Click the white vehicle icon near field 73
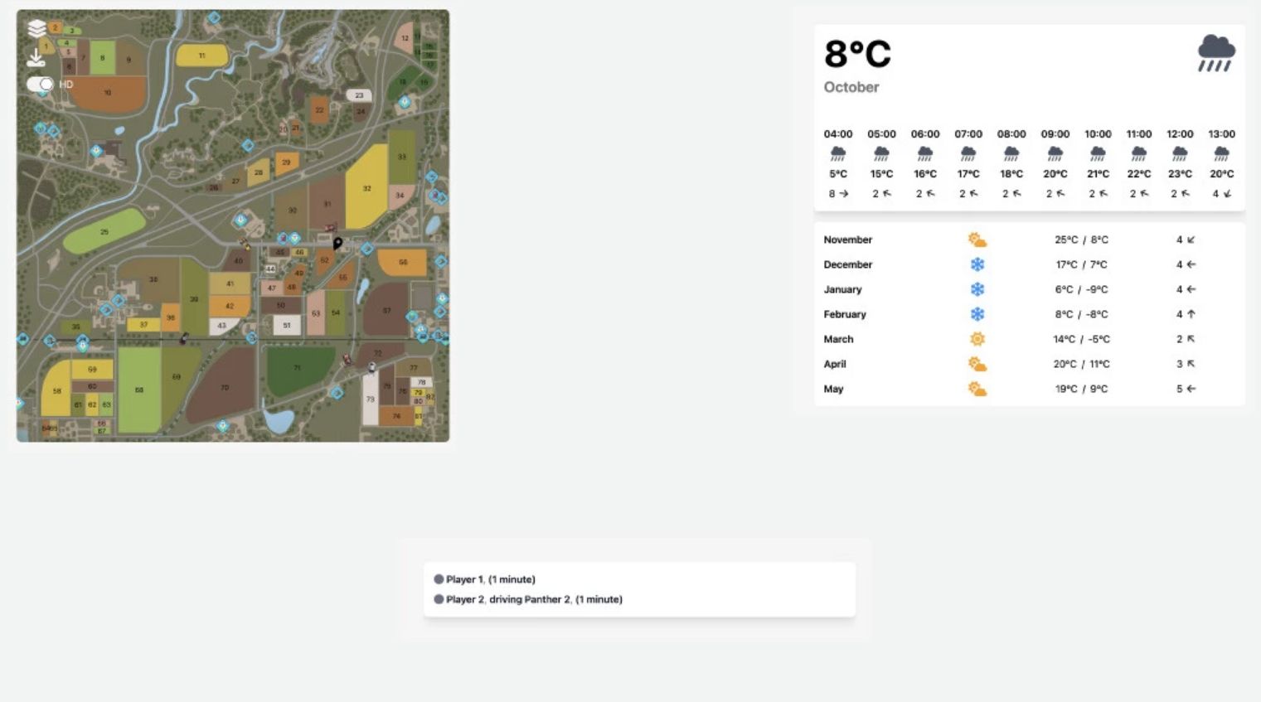The height and width of the screenshot is (702, 1261). [x=372, y=367]
